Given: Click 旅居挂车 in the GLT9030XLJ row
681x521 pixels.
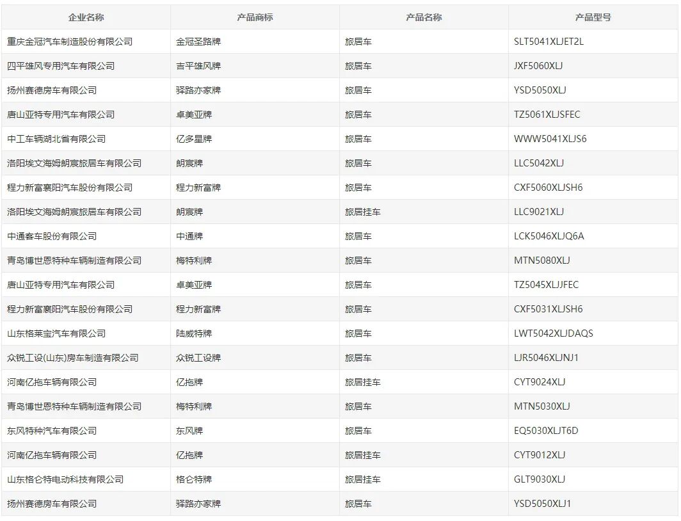Looking at the screenshot, I should 363,479.
